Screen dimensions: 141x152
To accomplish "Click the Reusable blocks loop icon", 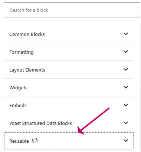I will [35, 141].
